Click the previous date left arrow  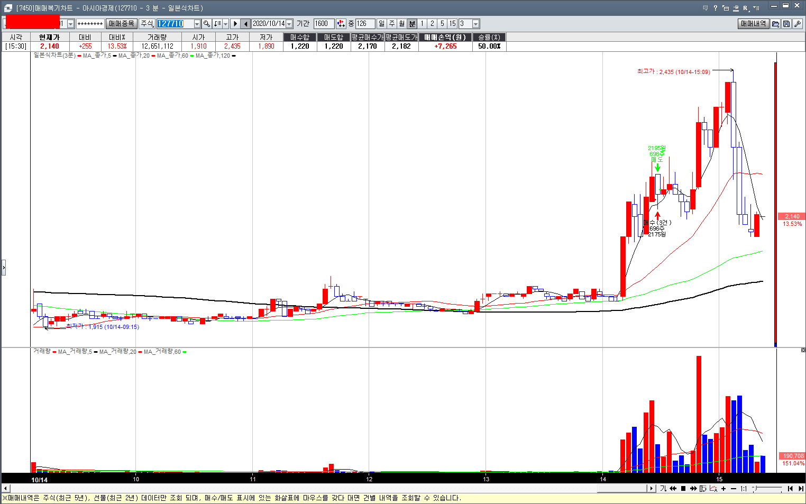(x=245, y=24)
